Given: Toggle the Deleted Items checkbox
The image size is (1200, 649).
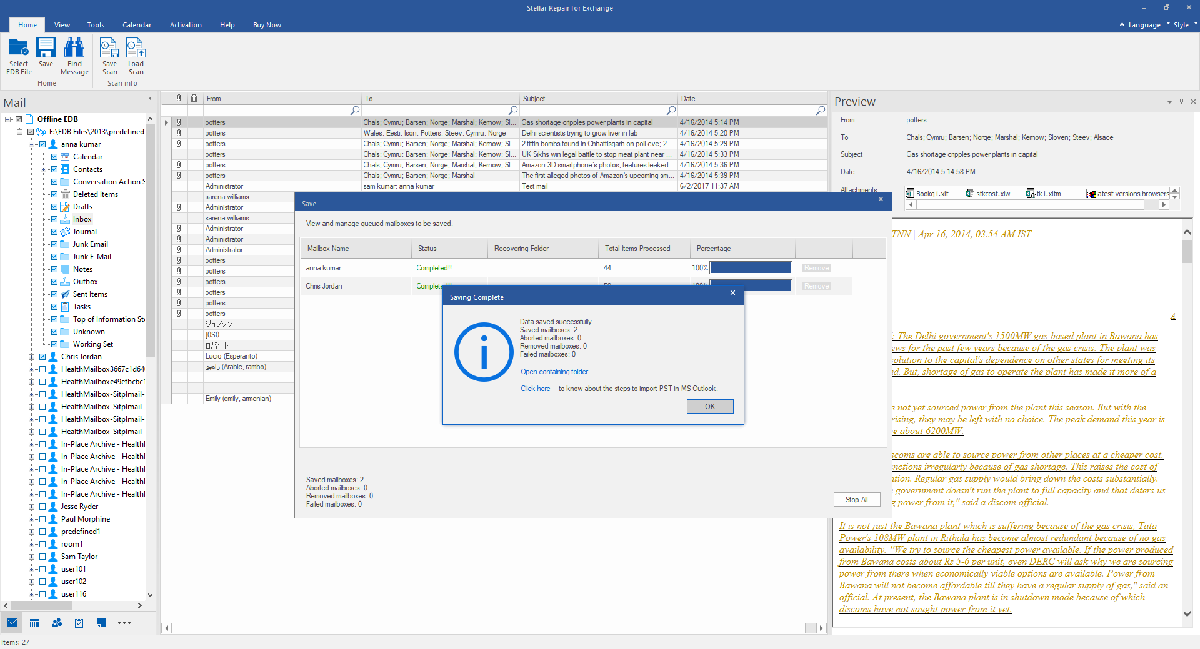Looking at the screenshot, I should 54,194.
